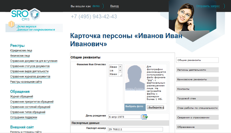Open Сведения о страховании tab
Screen dimensions: 231x133
(x=197, y=117)
